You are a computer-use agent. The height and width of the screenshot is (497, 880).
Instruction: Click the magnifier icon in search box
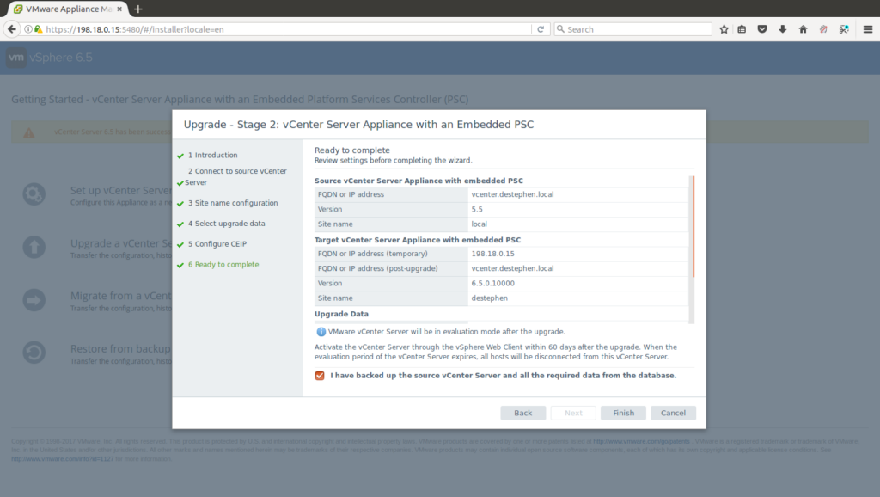coord(560,29)
